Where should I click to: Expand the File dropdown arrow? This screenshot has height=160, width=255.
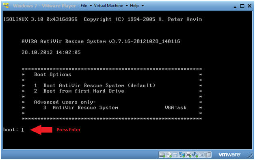[x=91, y=6]
